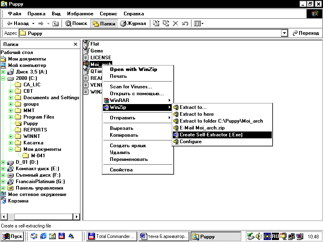Screen dimensions: 323x242
Task: Click the Copy To folder toolbar icon
Action: point(166,23)
